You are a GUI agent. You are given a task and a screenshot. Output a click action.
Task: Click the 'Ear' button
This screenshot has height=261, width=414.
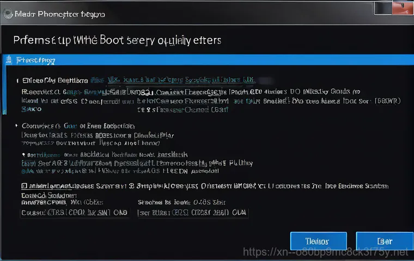point(385,241)
